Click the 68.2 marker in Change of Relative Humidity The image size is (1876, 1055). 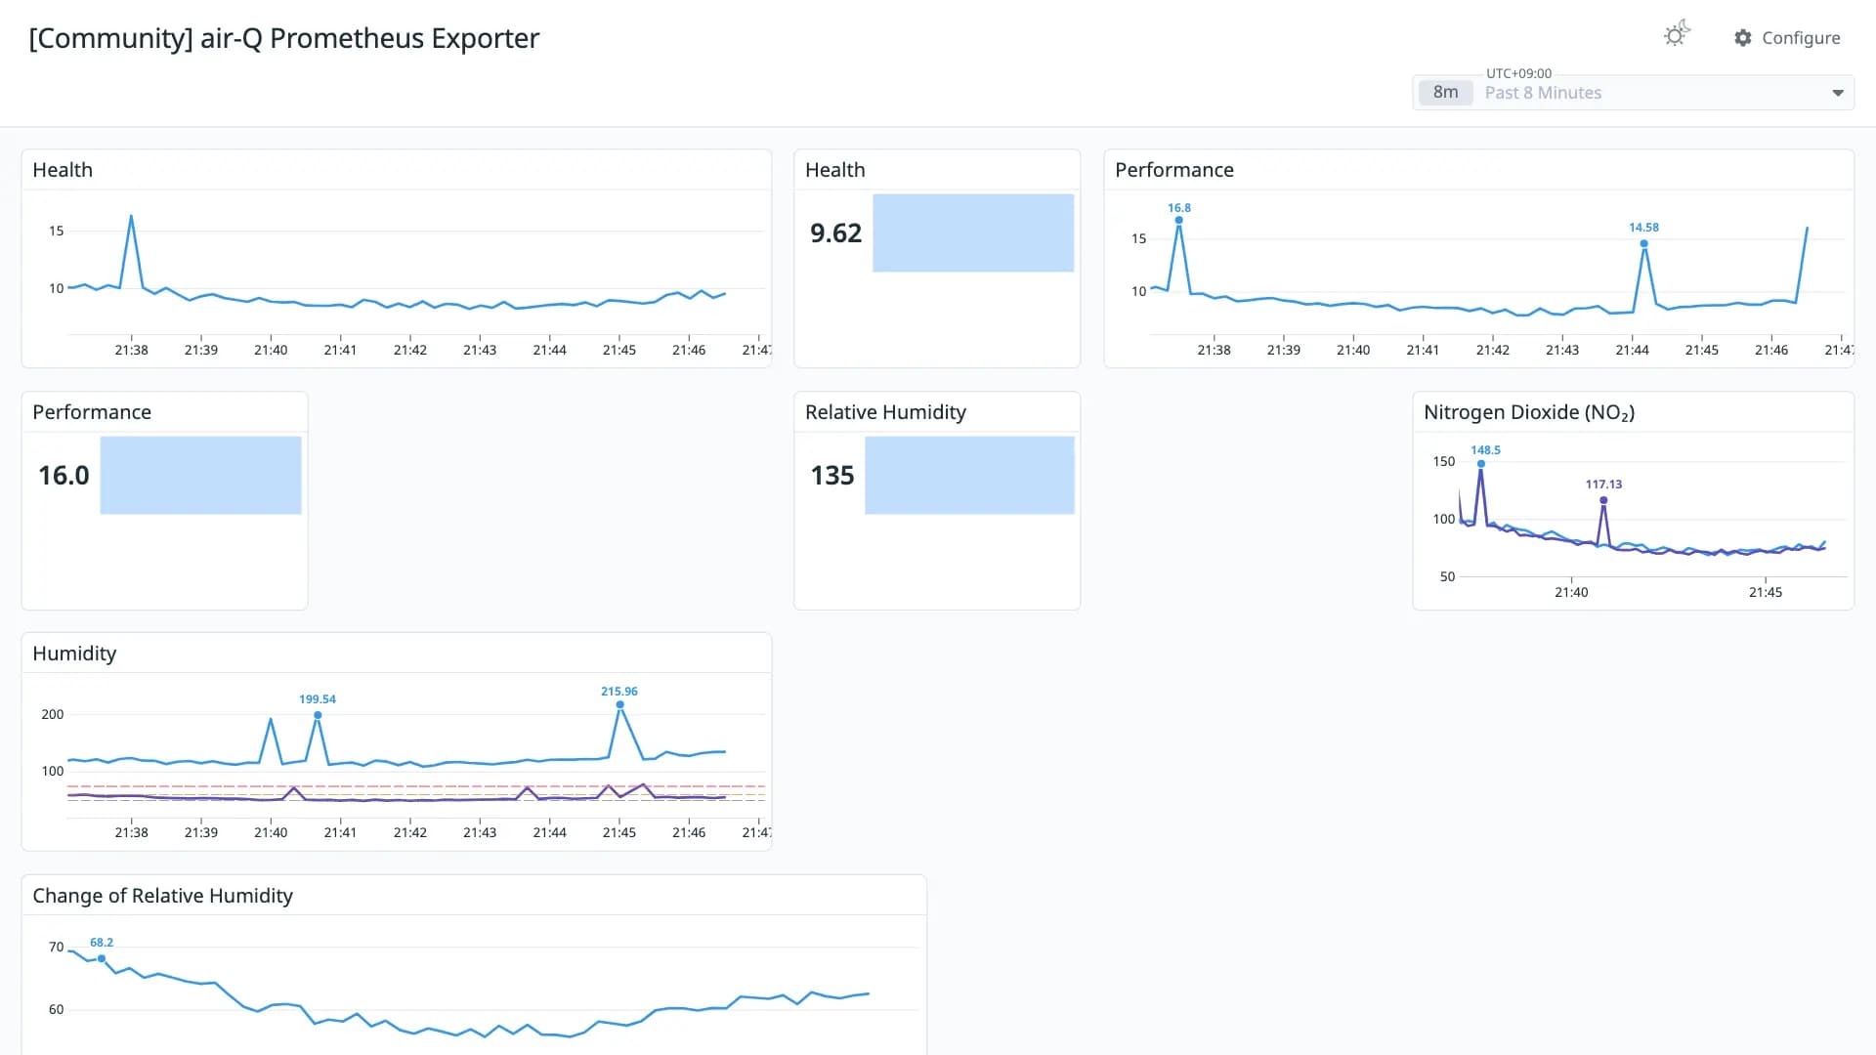[102, 958]
